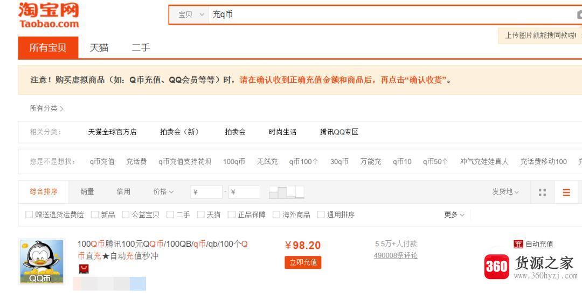Expand 所有分类 breadcrumb chevron
582x293 pixels.
point(61,109)
